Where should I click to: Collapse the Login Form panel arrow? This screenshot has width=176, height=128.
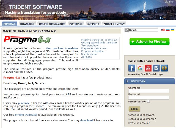click(x=127, y=81)
